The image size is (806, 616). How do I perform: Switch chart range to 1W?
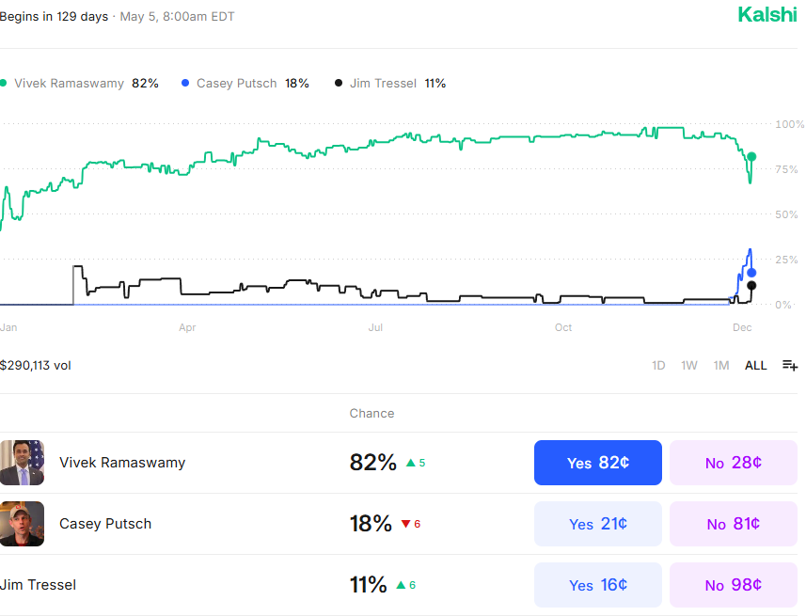click(x=688, y=366)
